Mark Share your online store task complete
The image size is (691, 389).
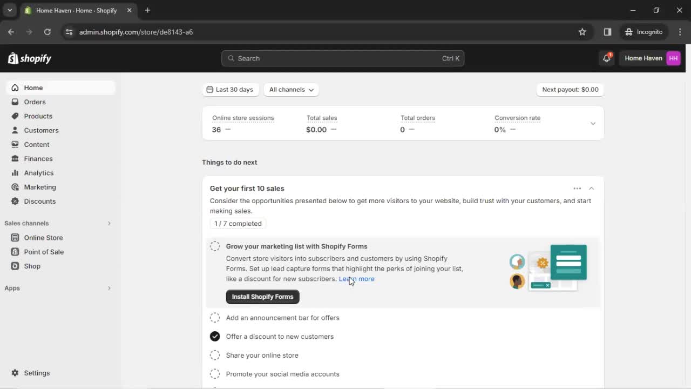[215, 356]
